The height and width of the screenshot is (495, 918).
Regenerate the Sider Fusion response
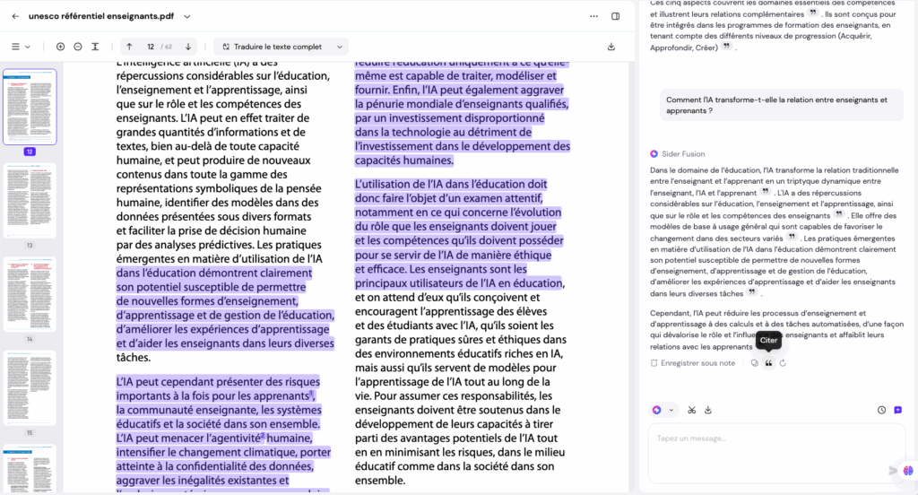783,363
